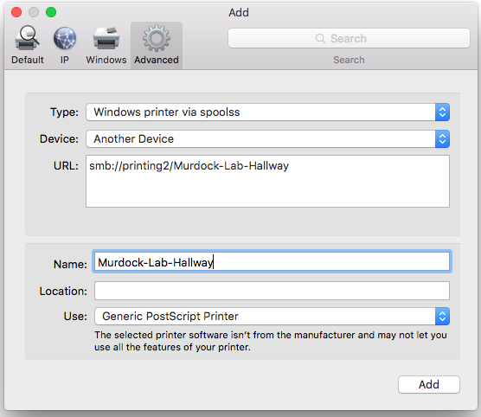Click the Name text field

point(273,261)
